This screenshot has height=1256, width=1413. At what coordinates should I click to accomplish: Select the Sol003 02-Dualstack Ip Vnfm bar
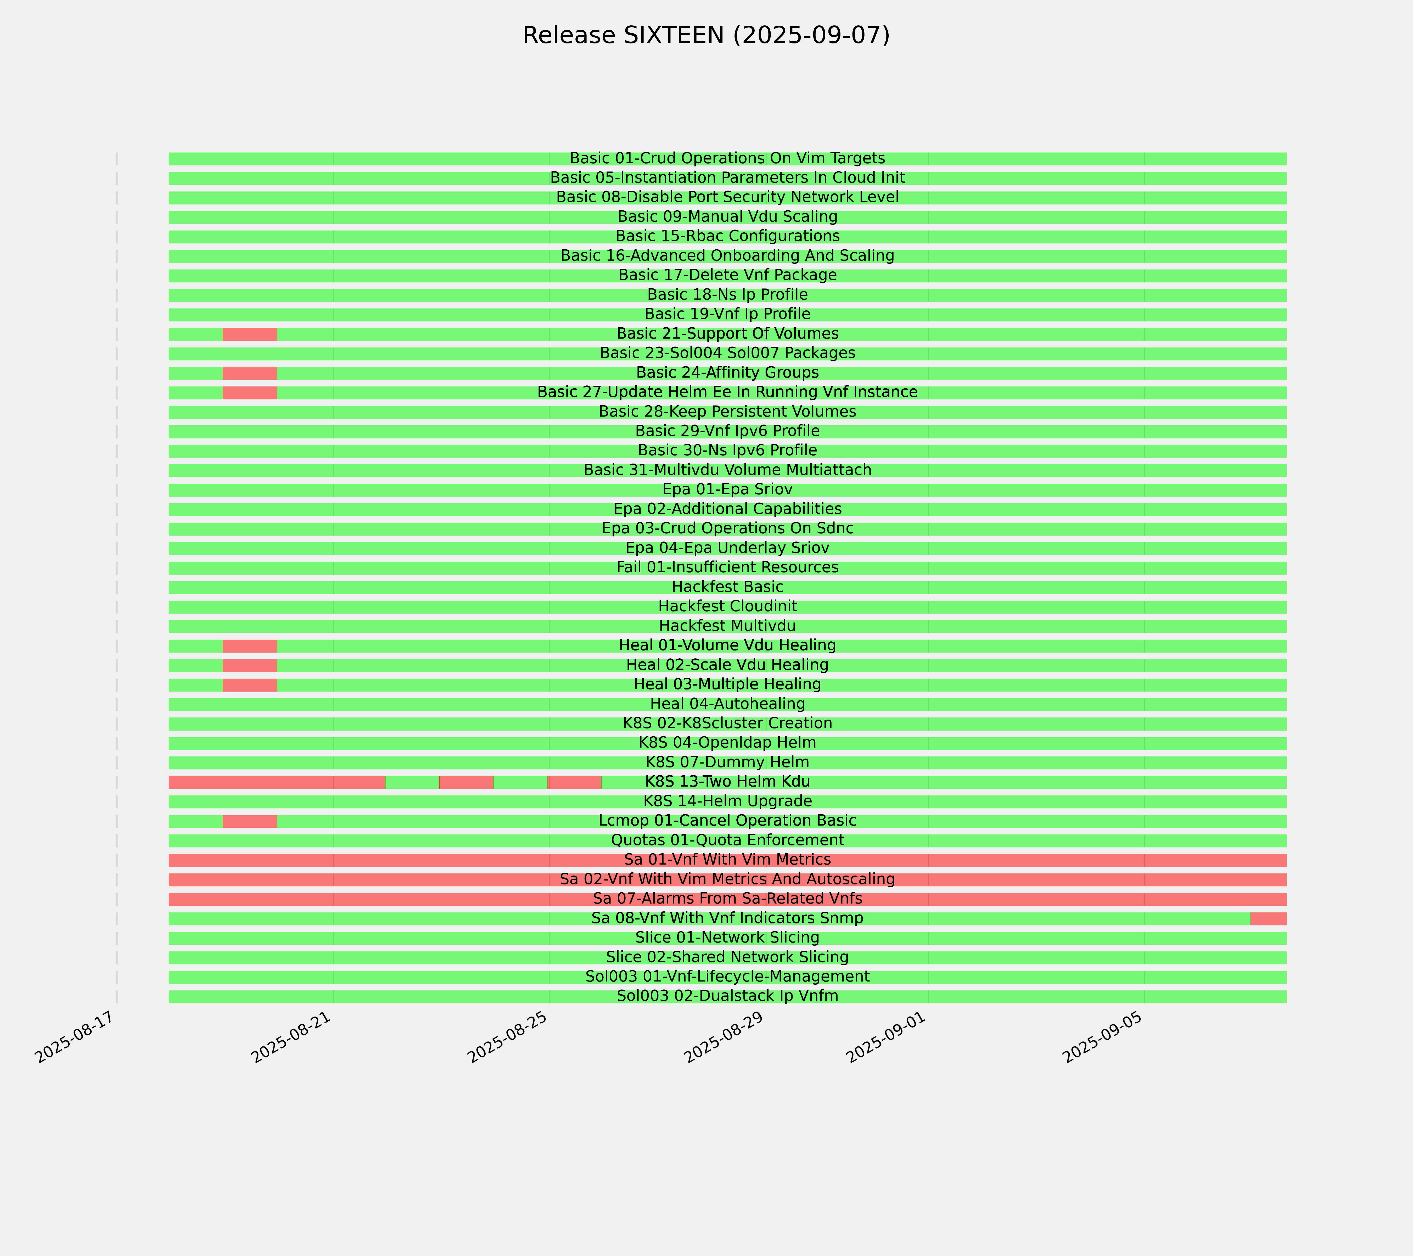click(727, 996)
